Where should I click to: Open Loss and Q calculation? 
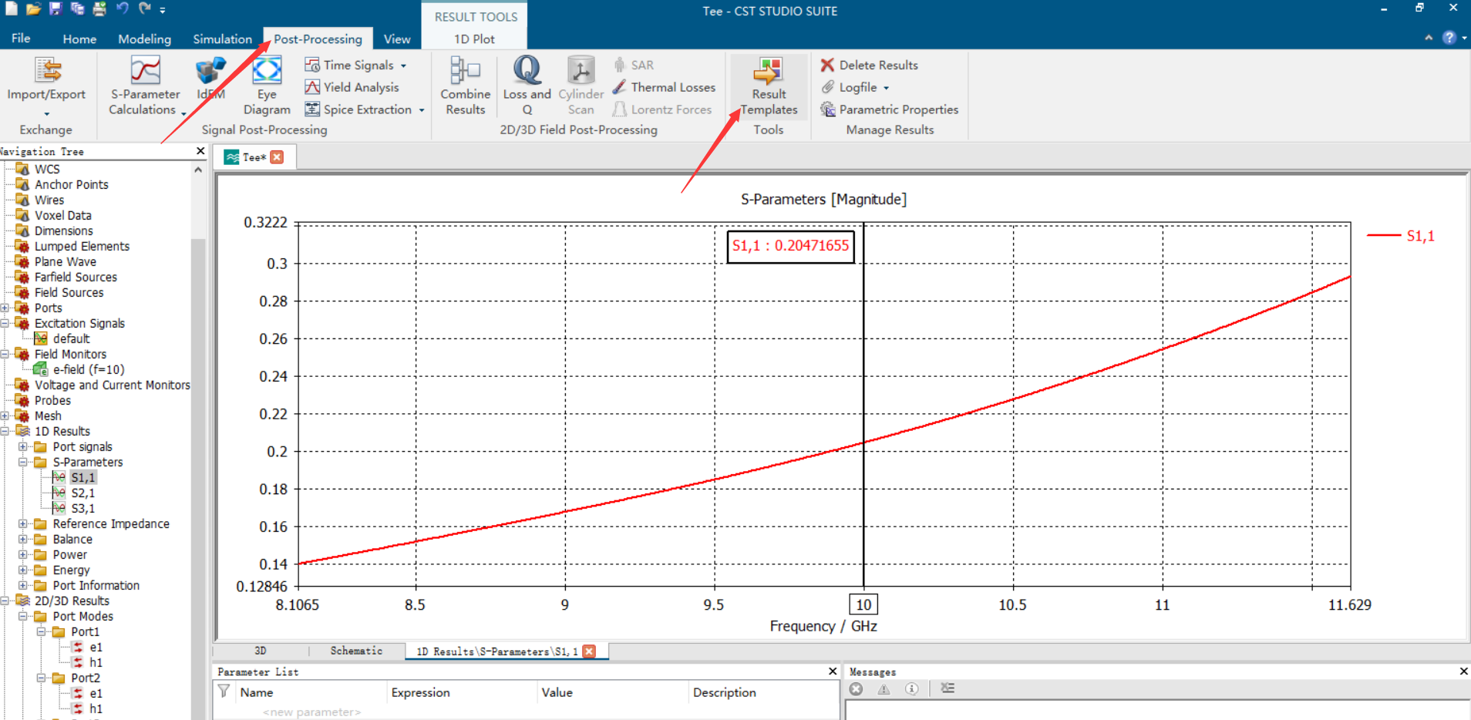pyautogui.click(x=527, y=85)
